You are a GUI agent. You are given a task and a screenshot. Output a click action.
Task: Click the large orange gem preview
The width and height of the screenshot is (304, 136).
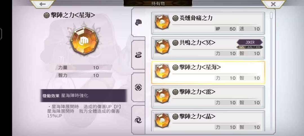click(x=84, y=41)
